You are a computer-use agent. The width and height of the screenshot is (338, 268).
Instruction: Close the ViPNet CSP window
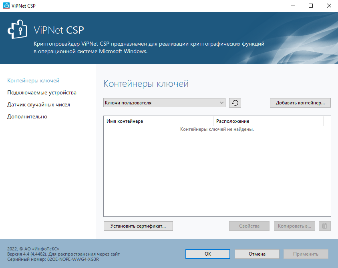(329, 6)
